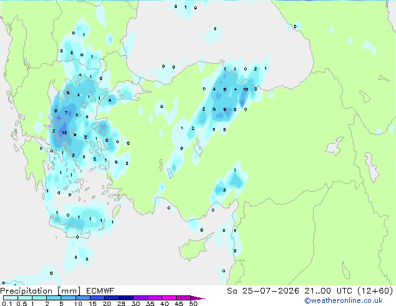The width and height of the screenshot is (396, 306).
Task: Click the 15–20 mm legend swatch
Action: click(x=97, y=298)
